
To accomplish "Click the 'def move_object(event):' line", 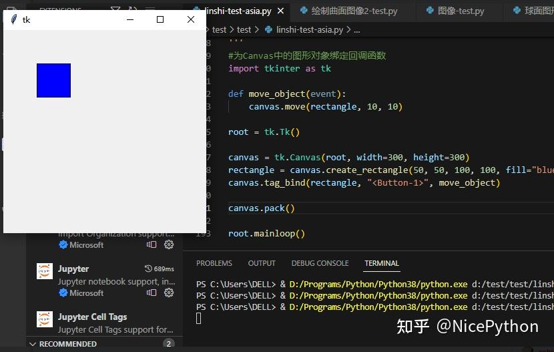I will click(287, 94).
